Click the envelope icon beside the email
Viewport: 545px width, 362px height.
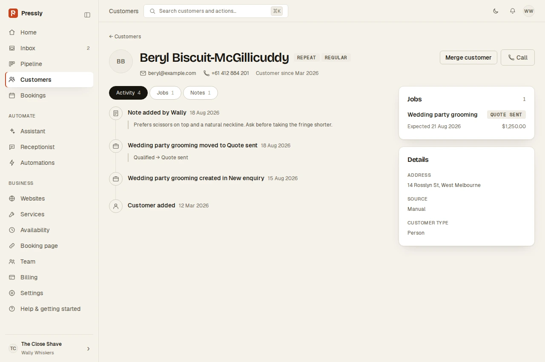[143, 73]
